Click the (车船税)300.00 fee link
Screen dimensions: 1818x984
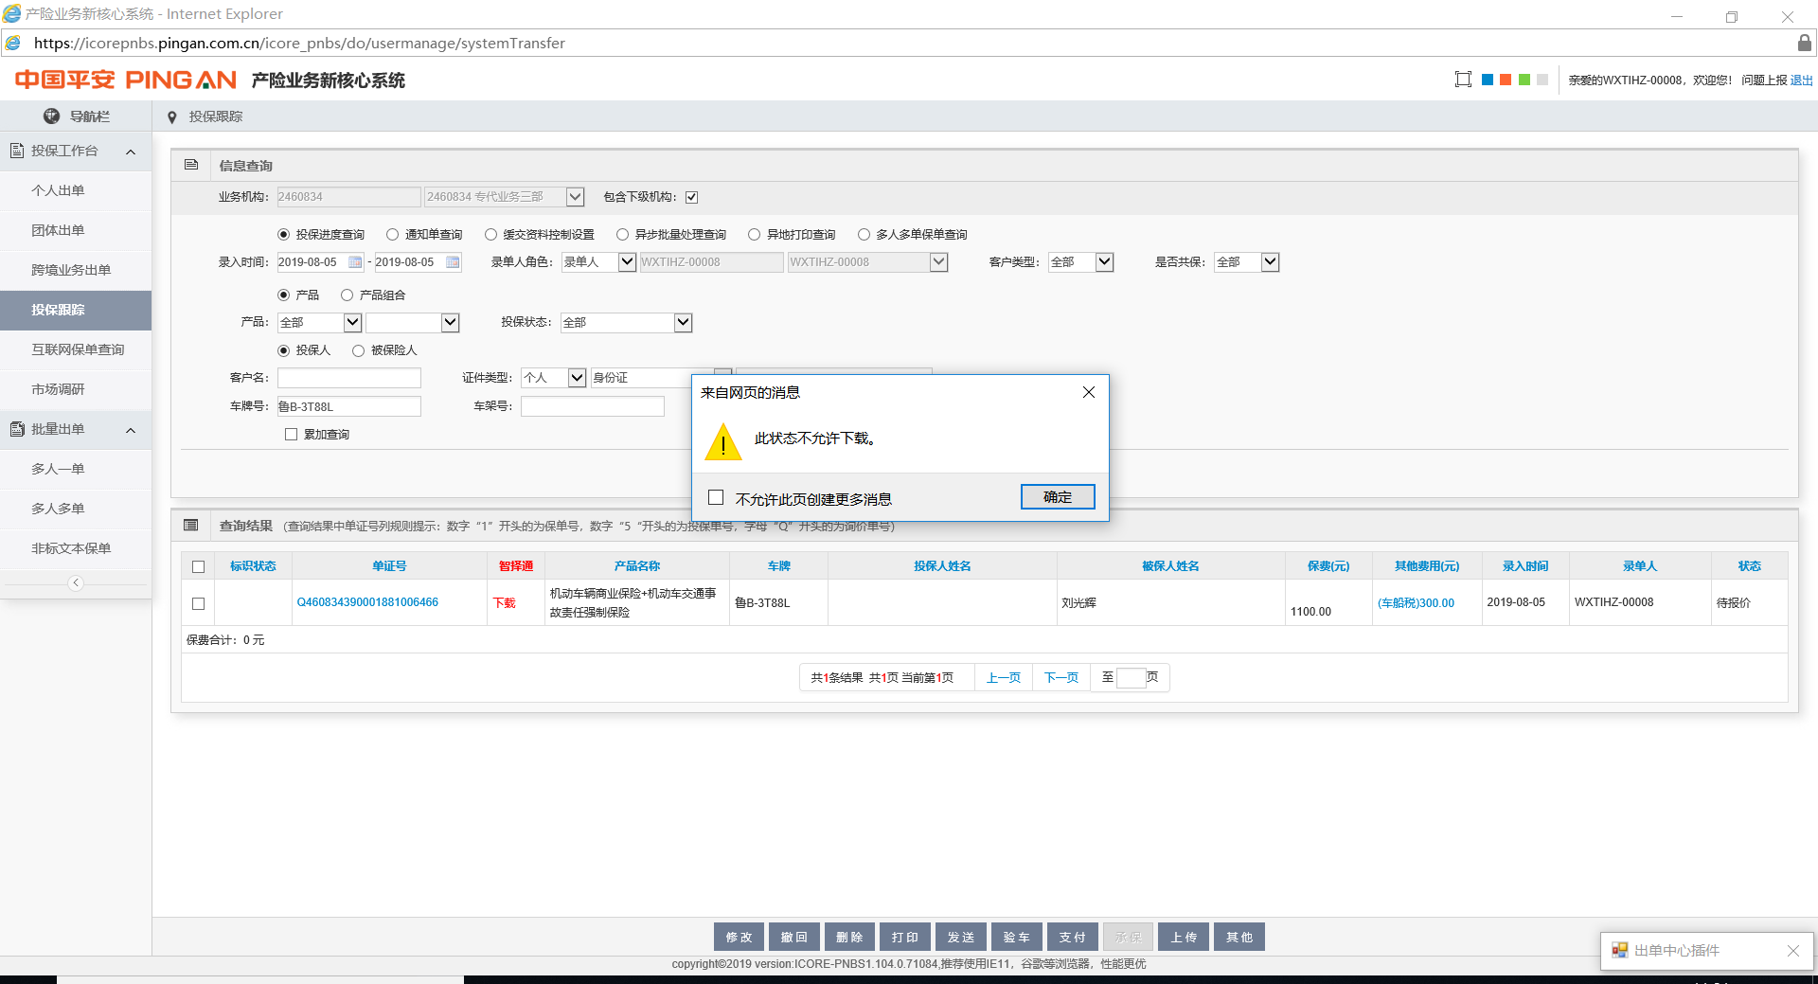coord(1416,603)
